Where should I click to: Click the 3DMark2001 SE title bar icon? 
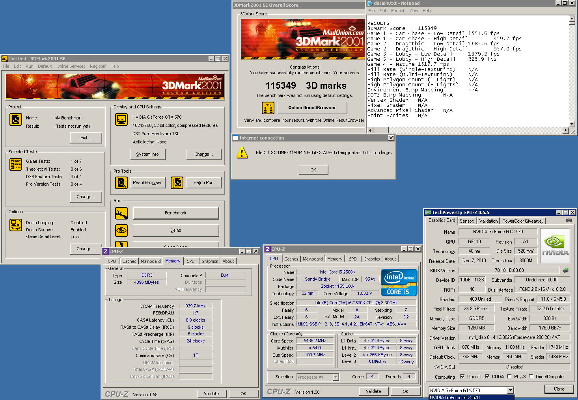point(5,59)
